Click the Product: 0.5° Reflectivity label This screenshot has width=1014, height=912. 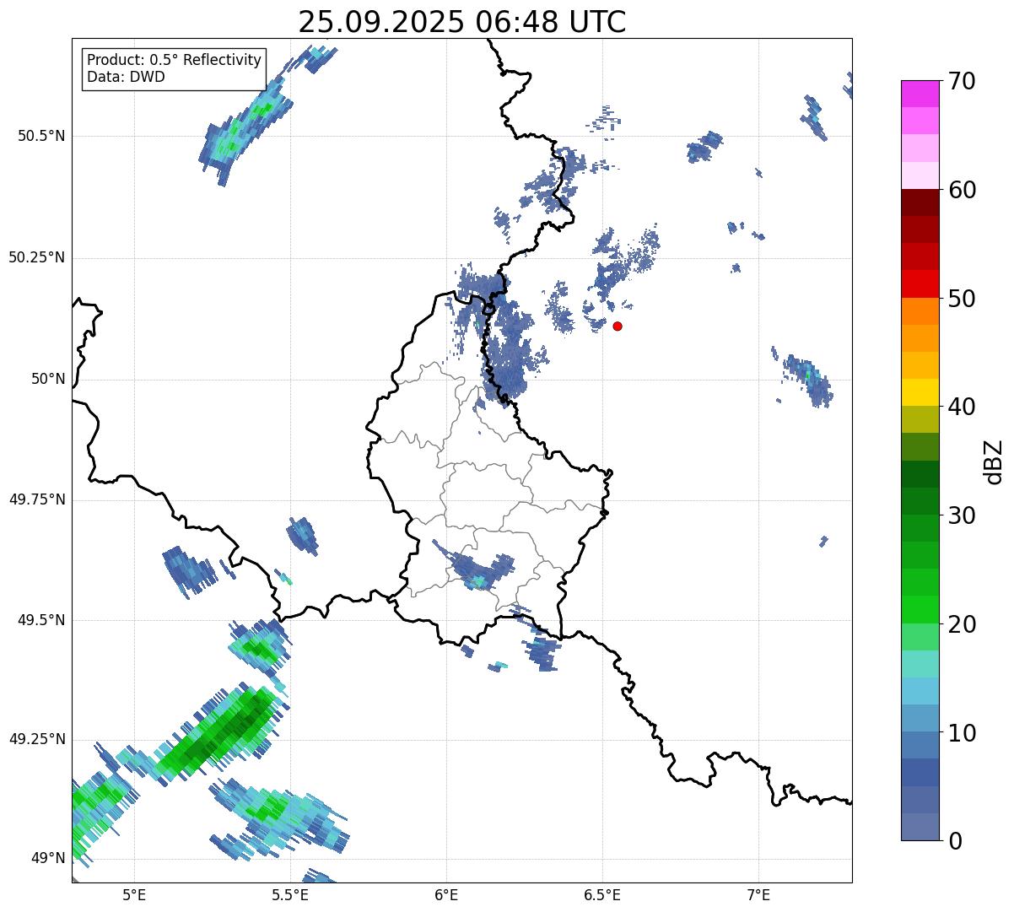point(174,61)
